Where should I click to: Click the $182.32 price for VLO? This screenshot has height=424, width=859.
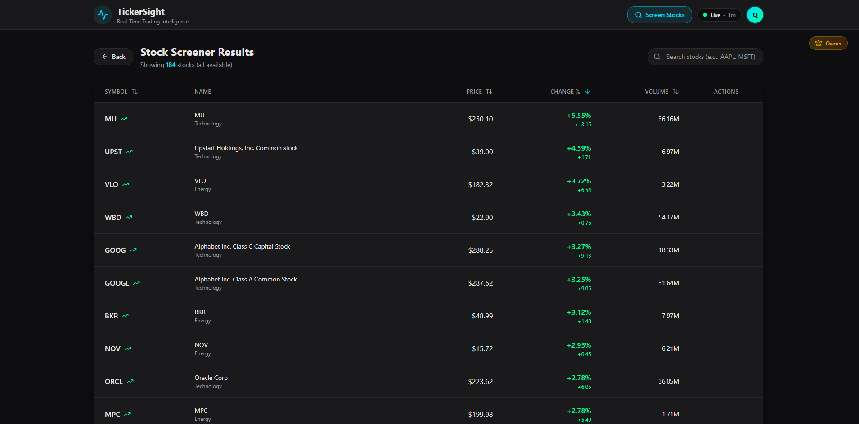[481, 184]
